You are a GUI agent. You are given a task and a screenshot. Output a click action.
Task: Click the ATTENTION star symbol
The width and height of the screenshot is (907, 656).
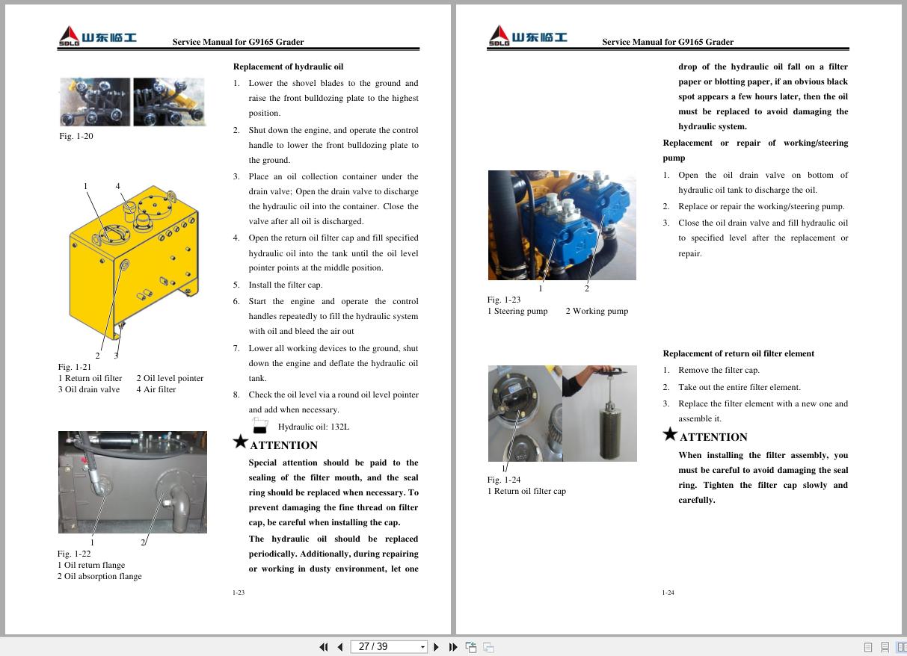point(239,441)
